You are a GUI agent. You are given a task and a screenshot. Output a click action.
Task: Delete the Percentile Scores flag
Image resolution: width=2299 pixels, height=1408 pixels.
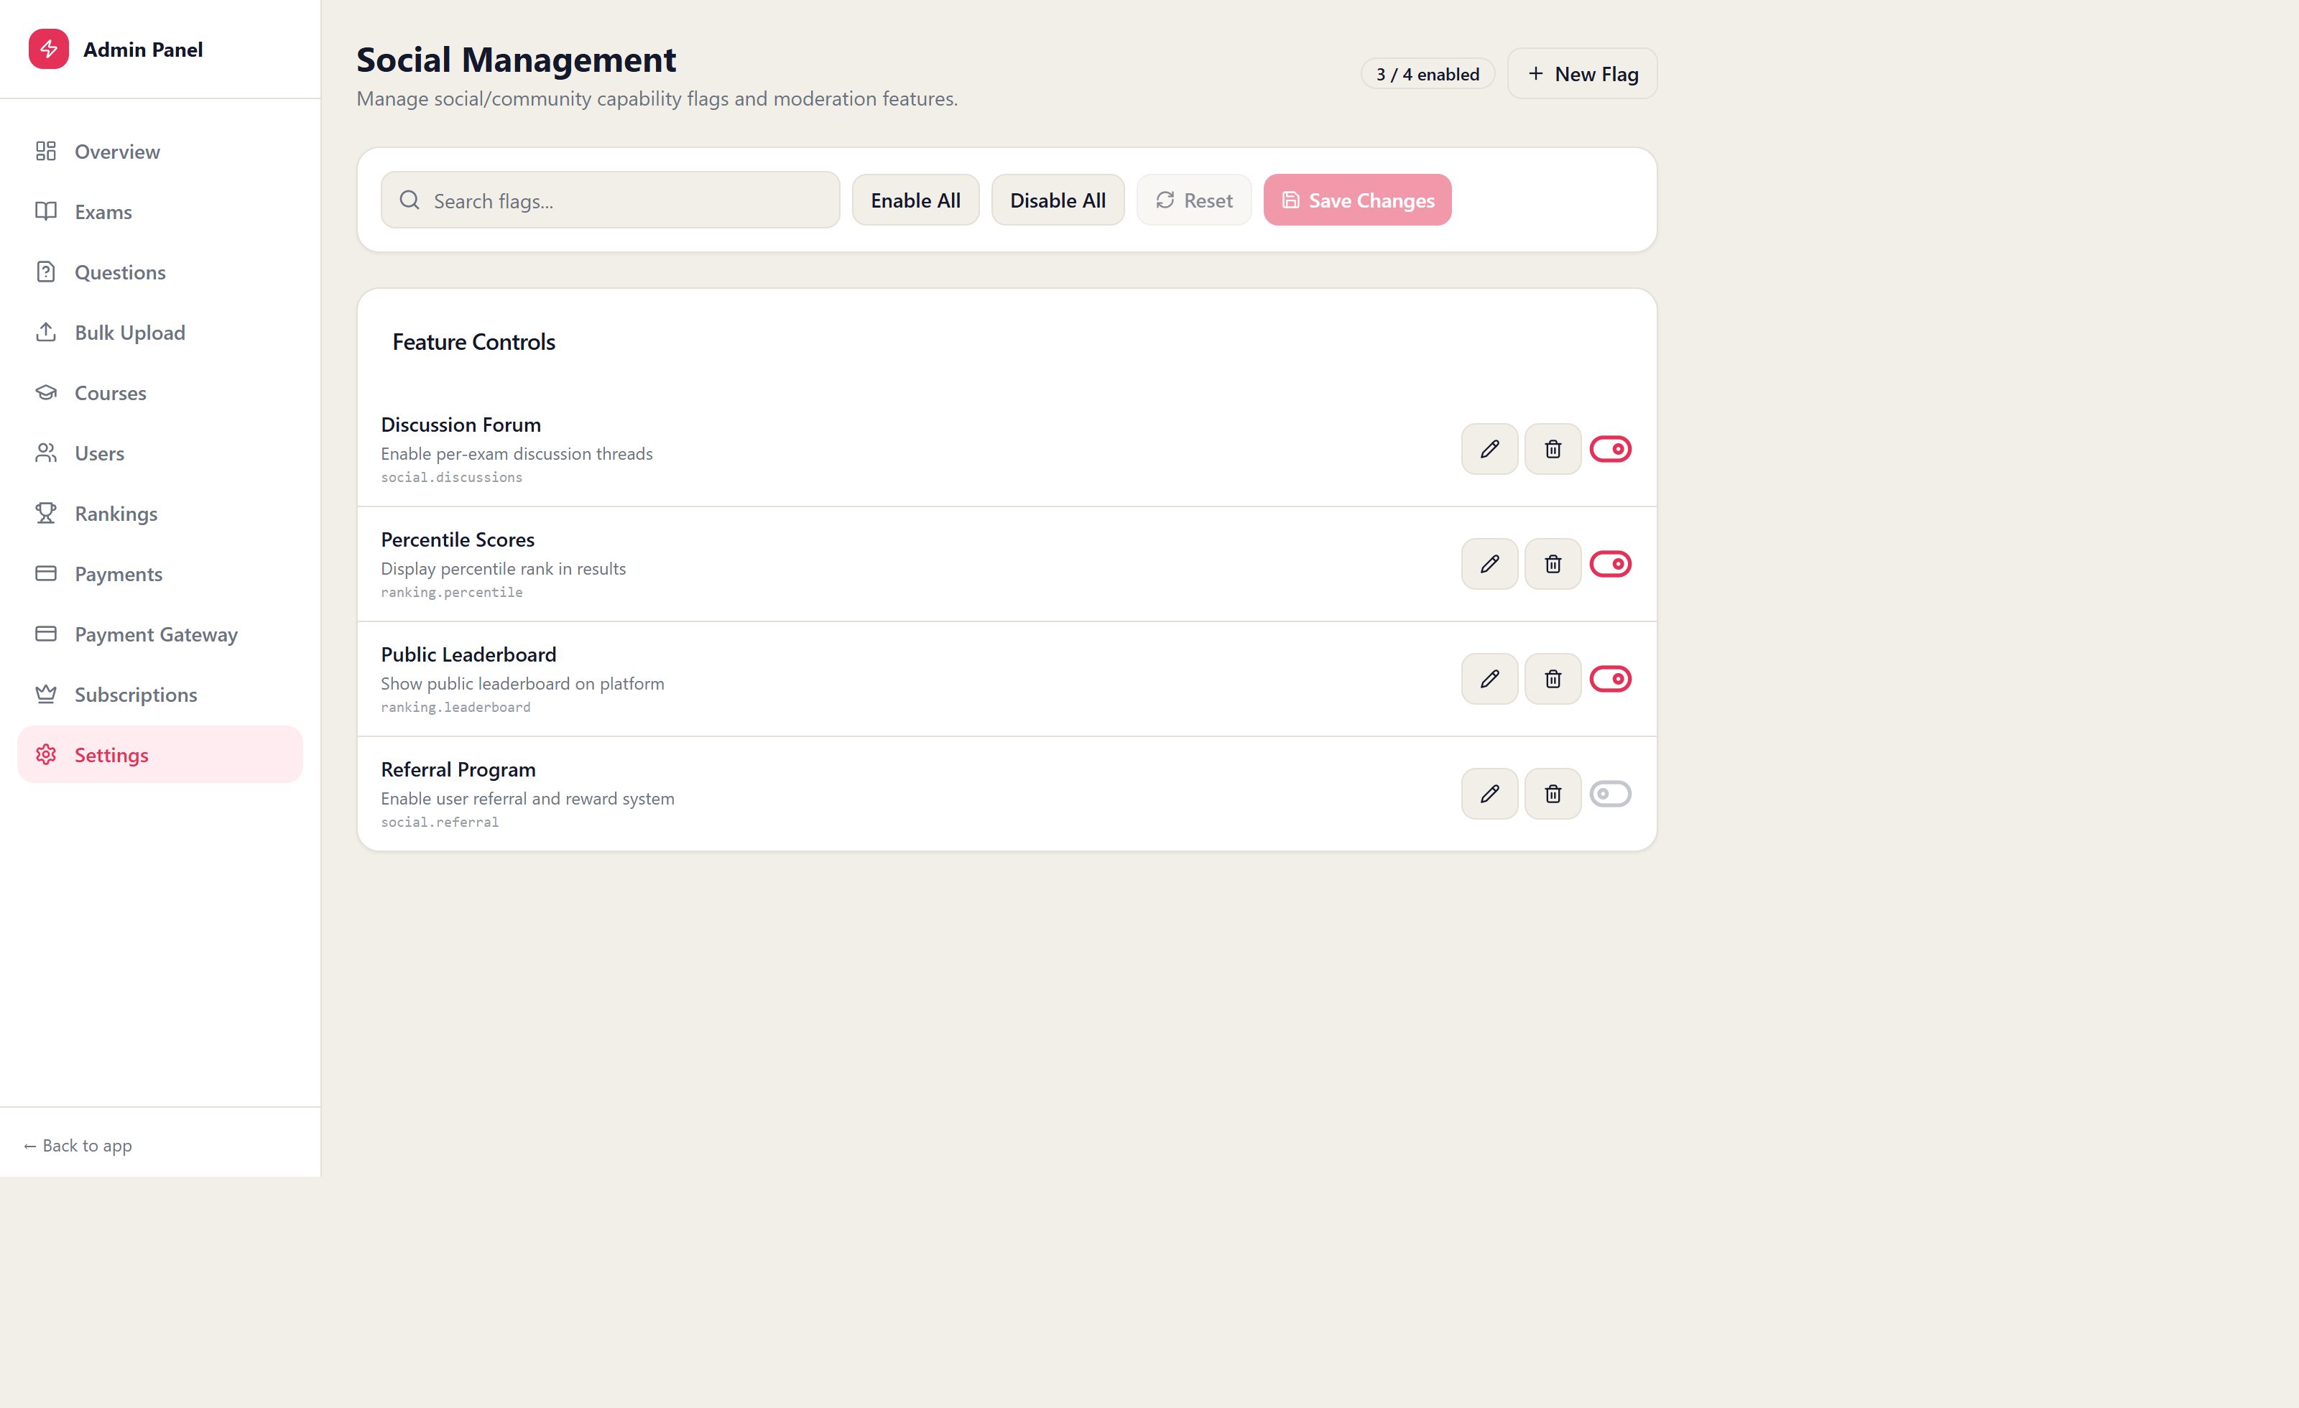click(1553, 564)
